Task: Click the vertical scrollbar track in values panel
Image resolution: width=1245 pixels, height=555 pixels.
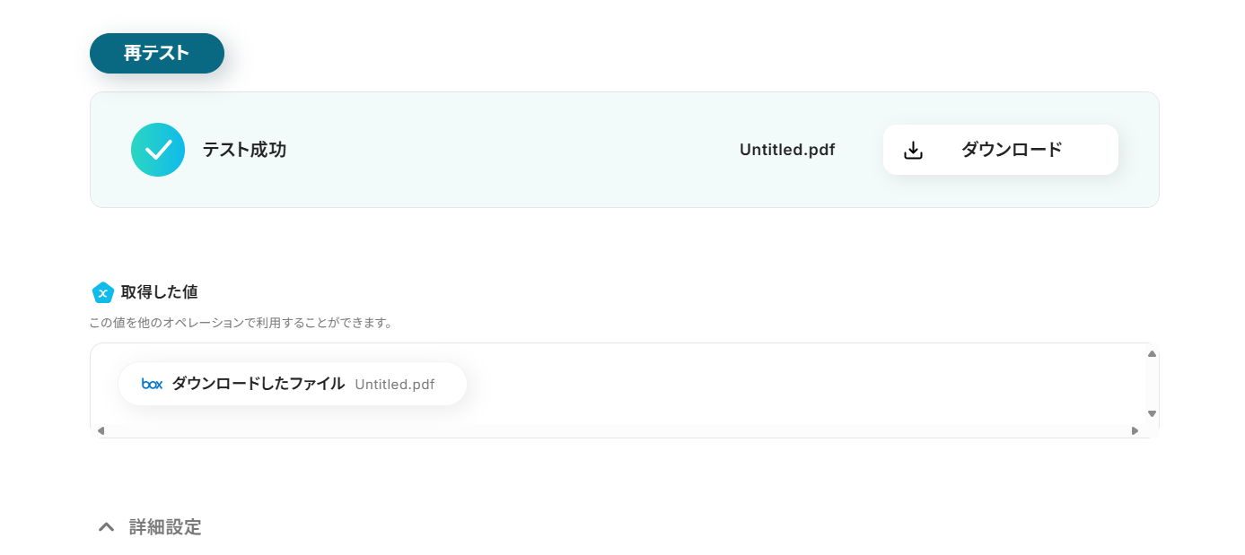Action: coord(1153,384)
